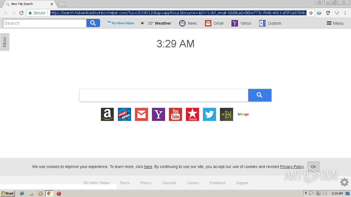Open the 35° Weather toolbar link
351x197 pixels.
156,23
